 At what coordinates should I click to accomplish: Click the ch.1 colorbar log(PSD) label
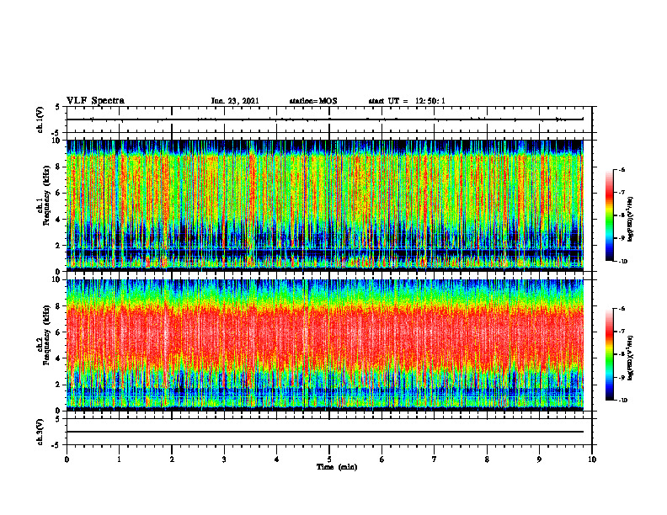631,220
